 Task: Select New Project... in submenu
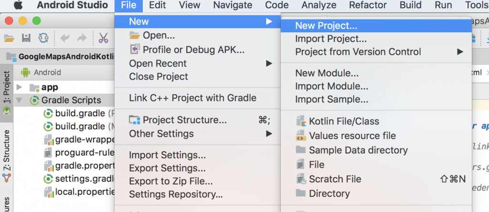tap(376, 26)
